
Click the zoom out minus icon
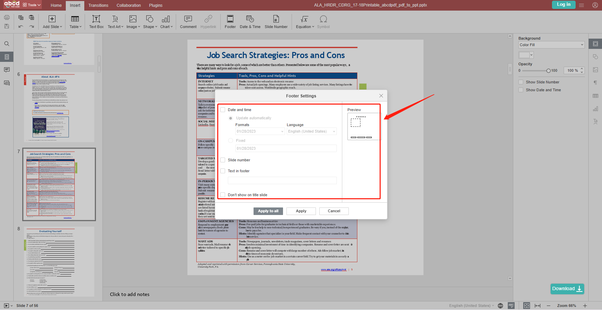549,306
